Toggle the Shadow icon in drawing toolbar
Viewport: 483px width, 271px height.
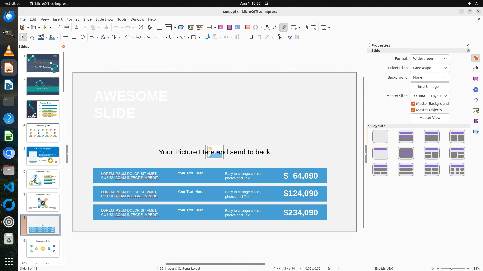point(251,37)
